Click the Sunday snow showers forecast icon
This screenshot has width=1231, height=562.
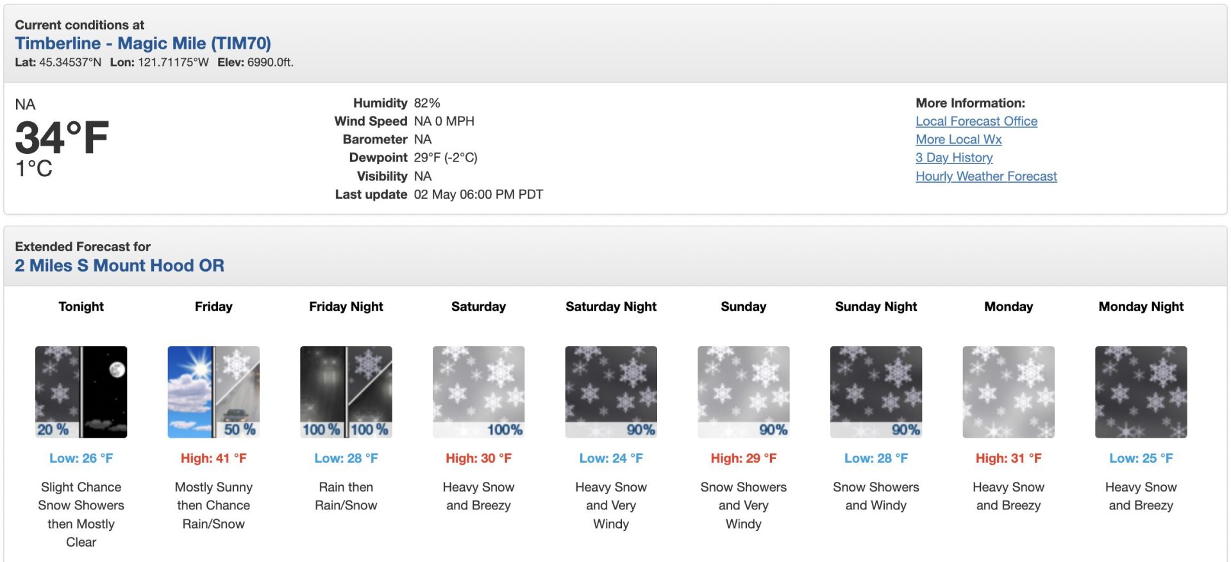point(744,392)
